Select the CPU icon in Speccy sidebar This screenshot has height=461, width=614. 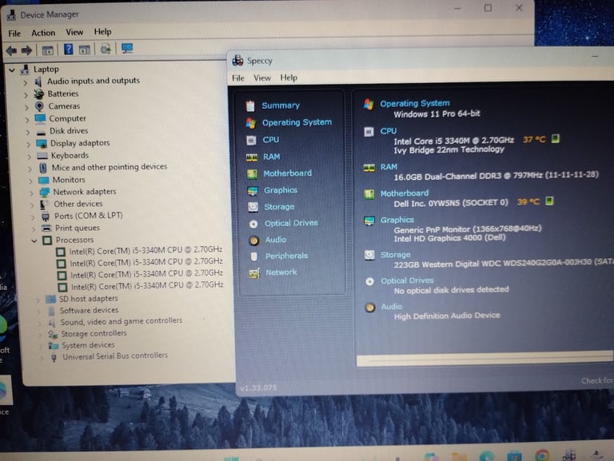pyautogui.click(x=251, y=140)
